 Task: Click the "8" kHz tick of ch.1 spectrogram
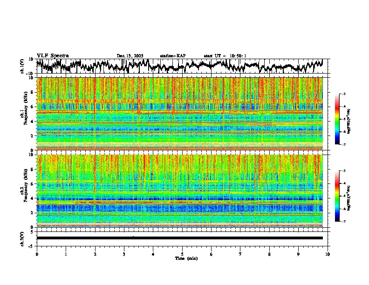click(x=32, y=92)
